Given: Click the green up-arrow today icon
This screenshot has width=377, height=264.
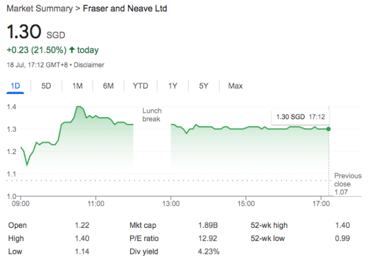Looking at the screenshot, I should pyautogui.click(x=72, y=50).
